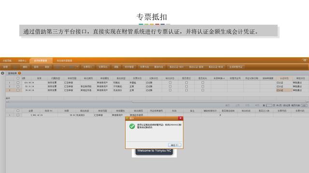Switch to the 消息中心 tab
Viewport: 309px width, 173px height.
pos(22,61)
